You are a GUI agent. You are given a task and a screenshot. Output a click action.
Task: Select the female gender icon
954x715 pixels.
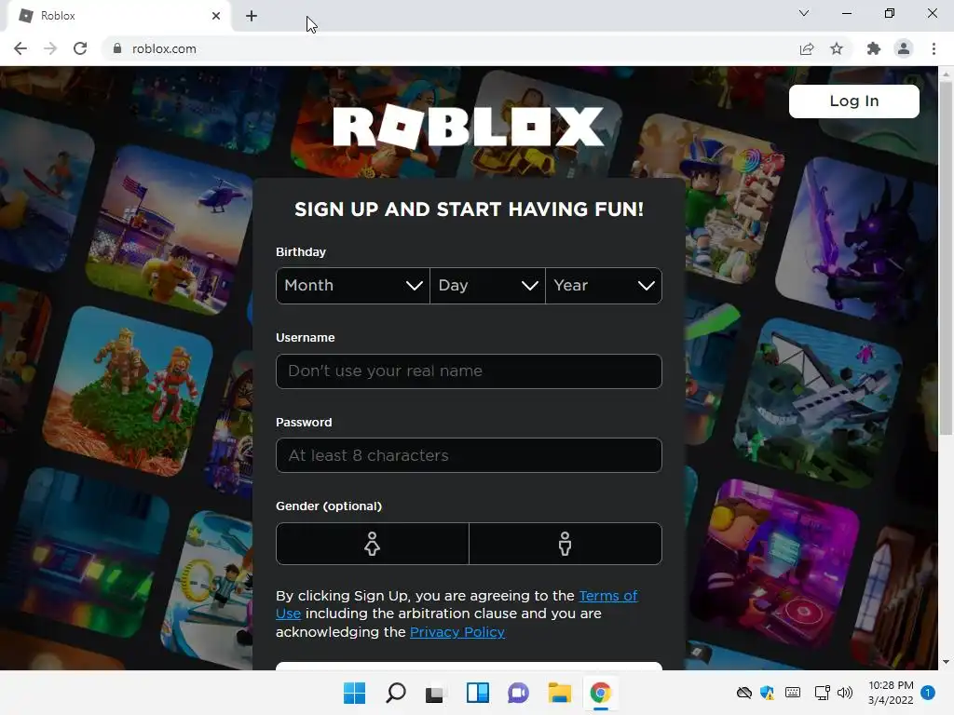coord(373,544)
